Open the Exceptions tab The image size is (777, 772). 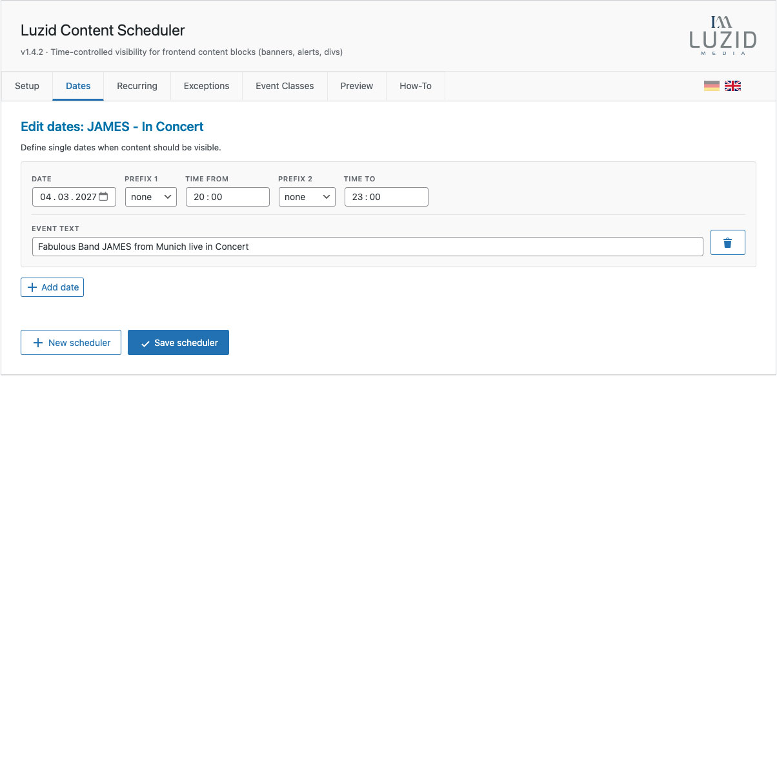point(206,86)
